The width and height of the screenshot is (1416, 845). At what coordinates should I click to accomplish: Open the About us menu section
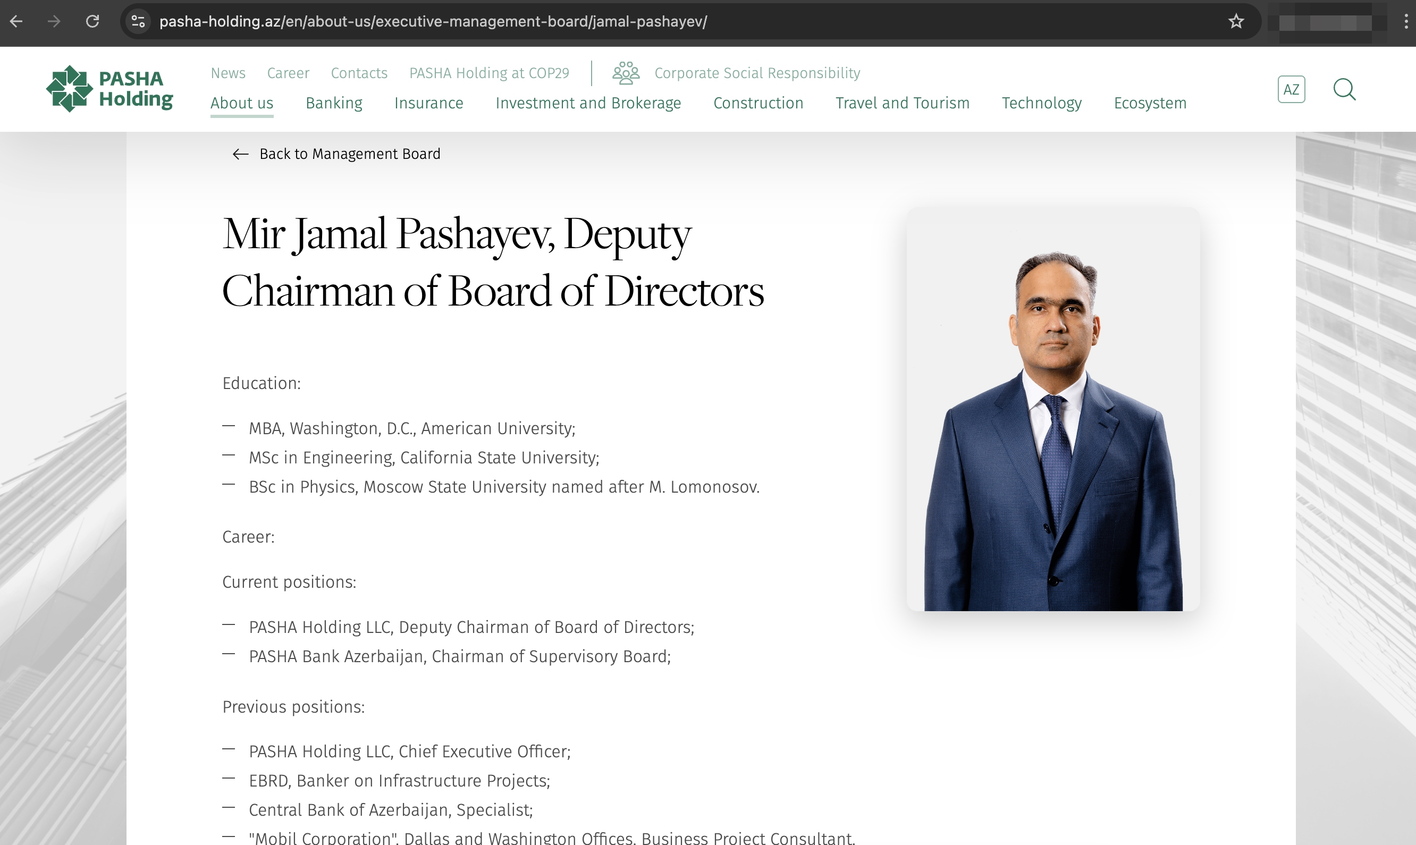coord(241,103)
